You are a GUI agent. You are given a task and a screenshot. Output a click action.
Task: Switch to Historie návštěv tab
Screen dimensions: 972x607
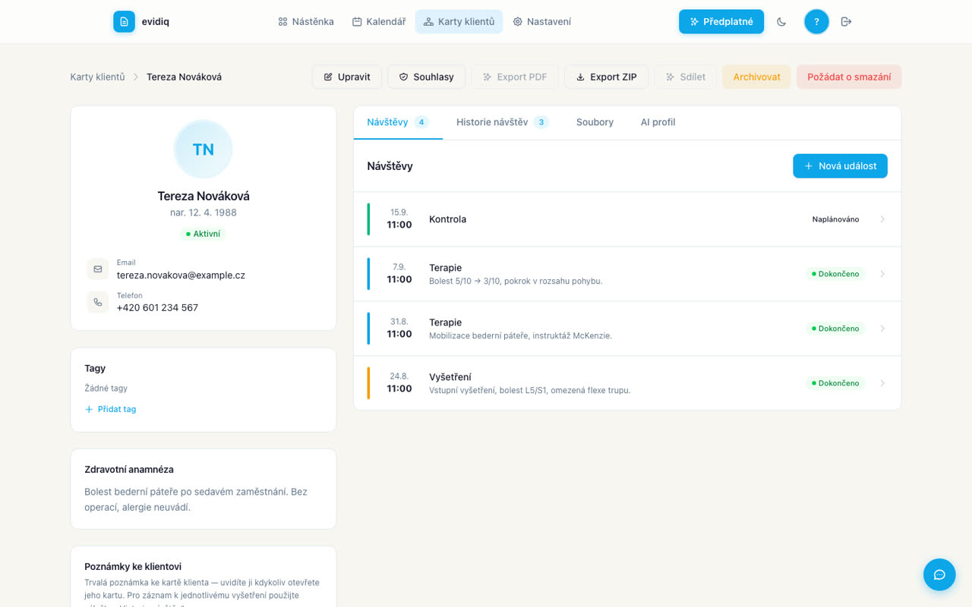click(x=503, y=122)
